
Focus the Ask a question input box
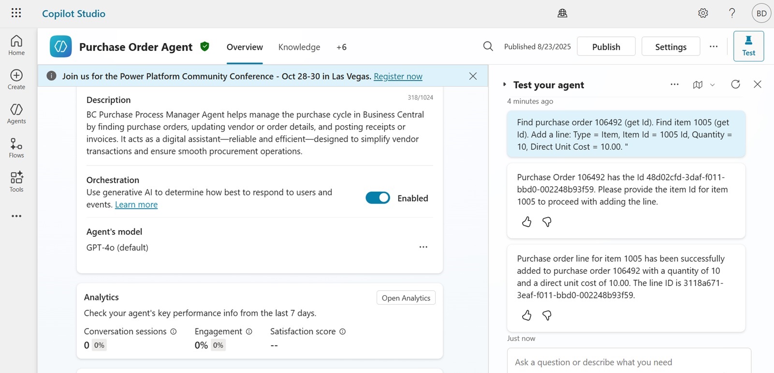(x=628, y=362)
